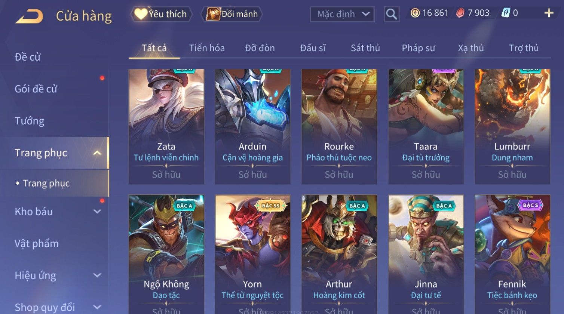
Task: Tap the plus icon to add currency
Action: (x=549, y=13)
